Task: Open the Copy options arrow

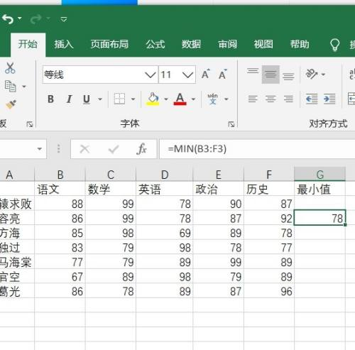Action: (x=24, y=87)
